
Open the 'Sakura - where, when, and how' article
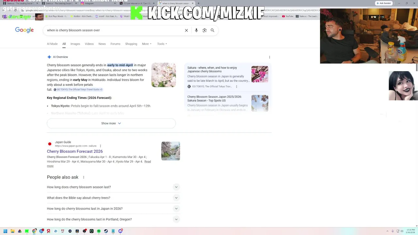click(212, 70)
